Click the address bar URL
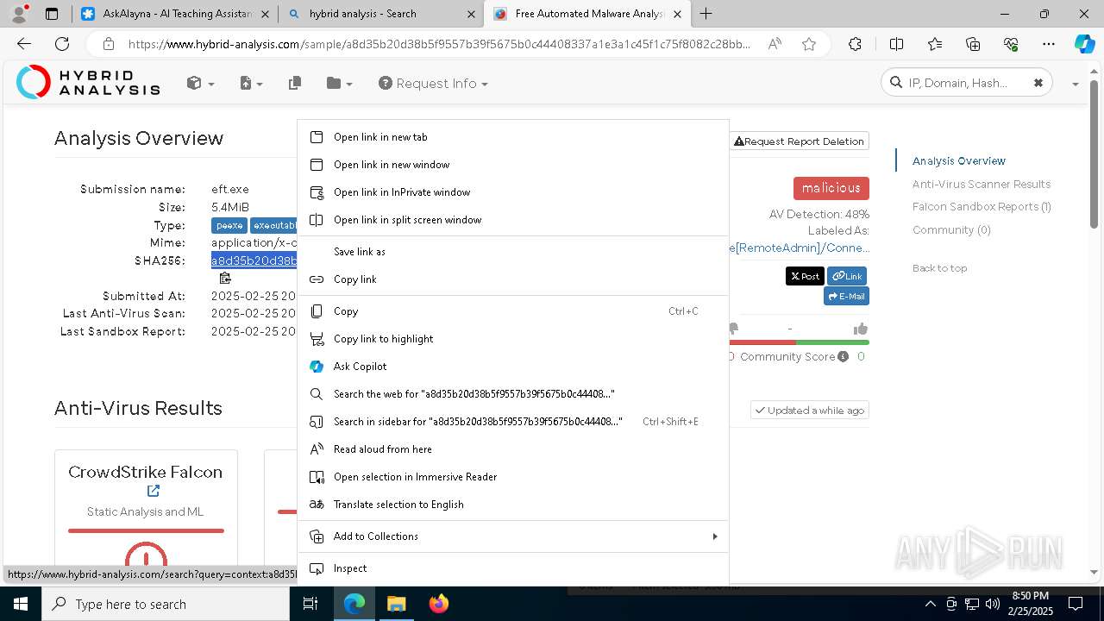 pos(439,44)
